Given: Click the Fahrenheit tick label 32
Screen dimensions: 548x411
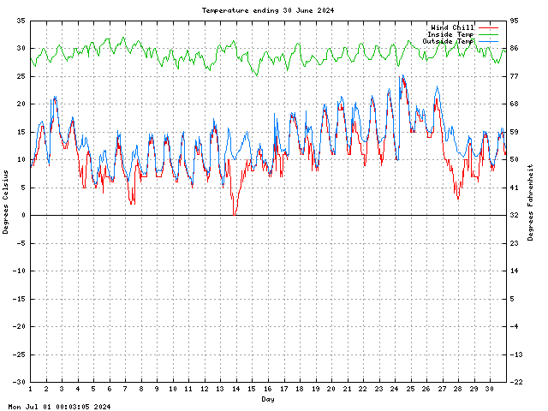Looking at the screenshot, I should (515, 215).
